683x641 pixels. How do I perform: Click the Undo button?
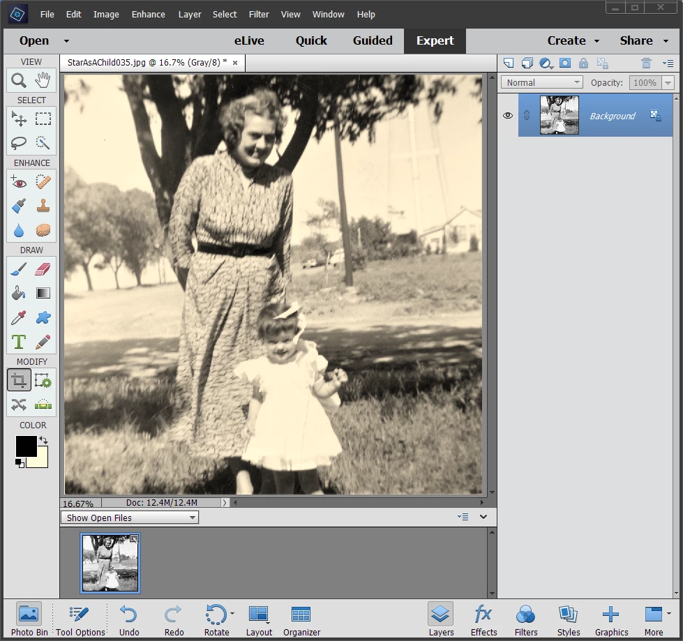[129, 619]
